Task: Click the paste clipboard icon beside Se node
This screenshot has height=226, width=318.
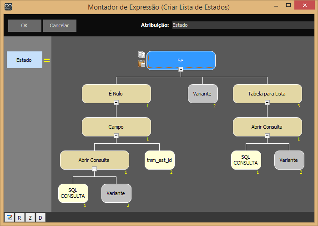Action: 141,64
